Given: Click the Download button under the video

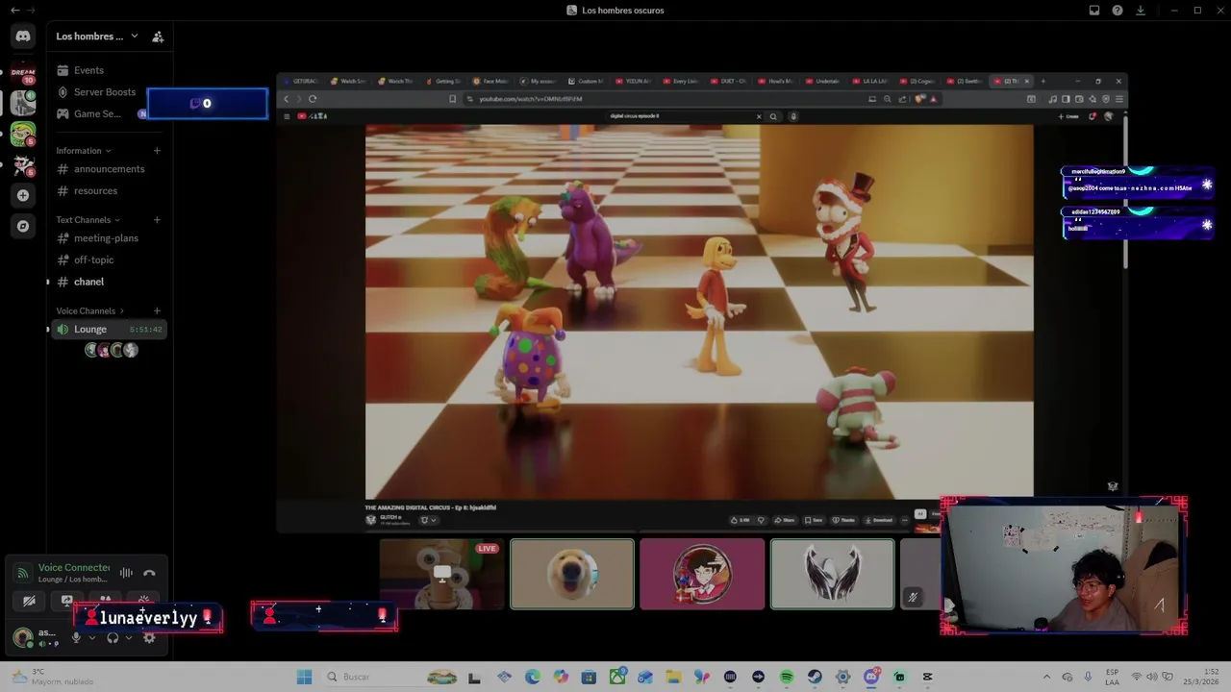Looking at the screenshot, I should (x=878, y=520).
